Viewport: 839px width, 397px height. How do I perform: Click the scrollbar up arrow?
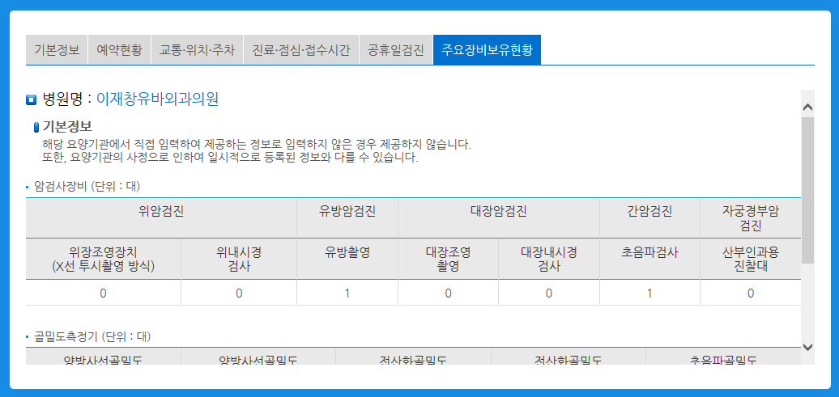(807, 107)
